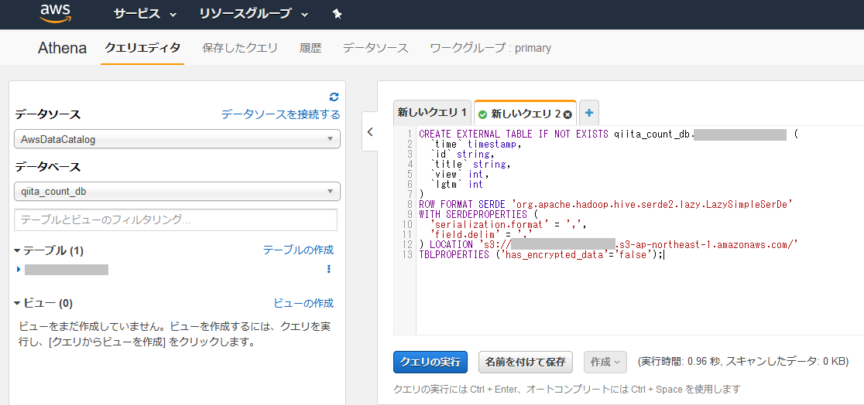The height and width of the screenshot is (405, 864).
Task: Collapse the left sidebar panel arrow
Action: [370, 132]
